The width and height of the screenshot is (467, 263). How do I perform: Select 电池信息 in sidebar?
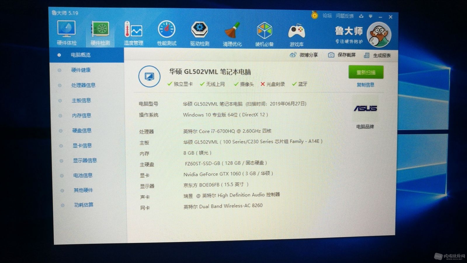point(83,175)
